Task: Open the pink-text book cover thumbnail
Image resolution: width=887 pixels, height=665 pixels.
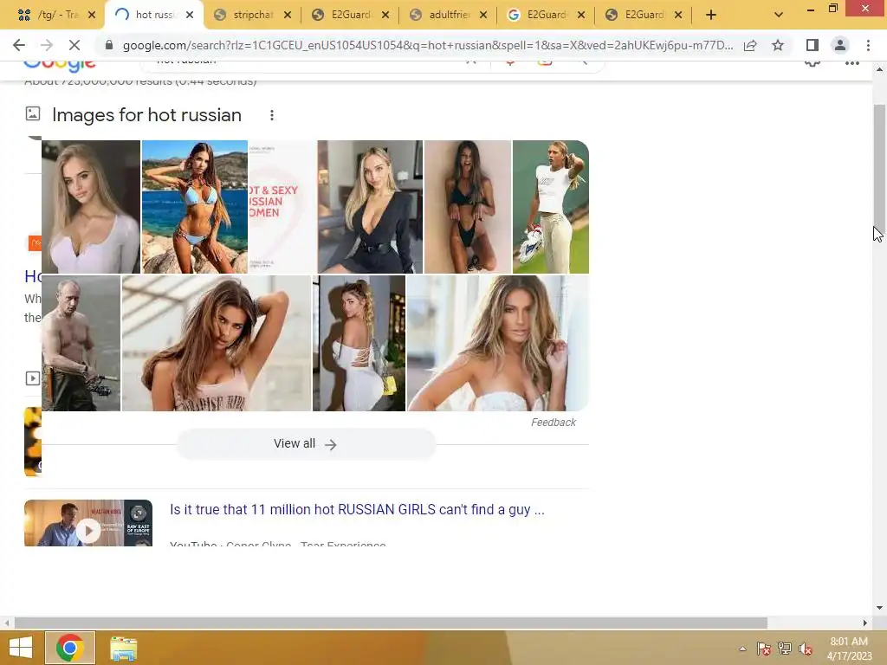Action: point(282,207)
